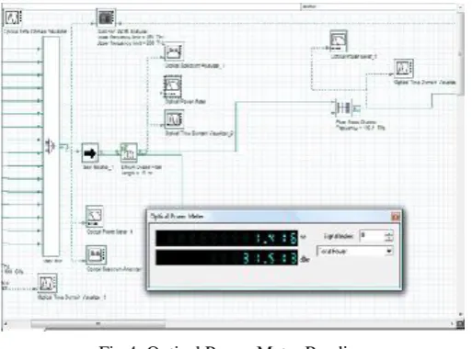Select the Optical Time Domain Visualizer_2 icon
Image resolution: width=472 pixels, height=349 pixels.
point(174,119)
